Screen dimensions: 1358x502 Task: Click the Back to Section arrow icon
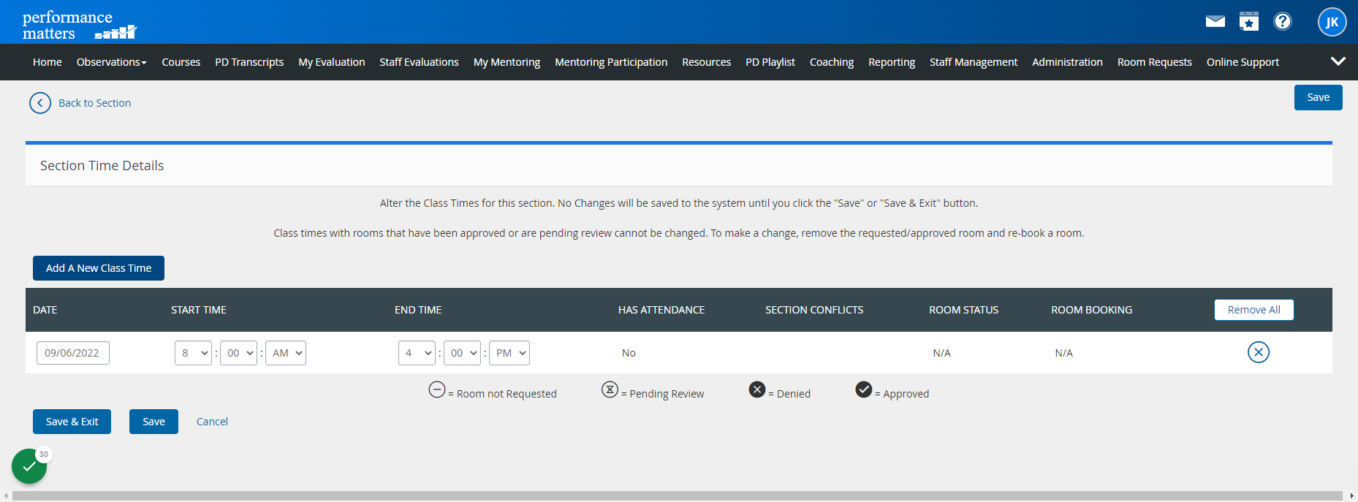[40, 103]
